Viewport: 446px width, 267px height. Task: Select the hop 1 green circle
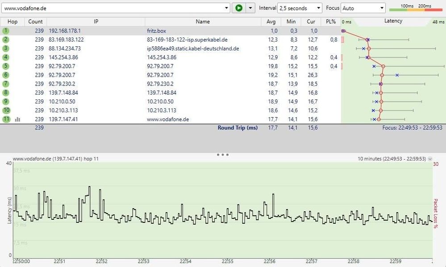[5, 31]
